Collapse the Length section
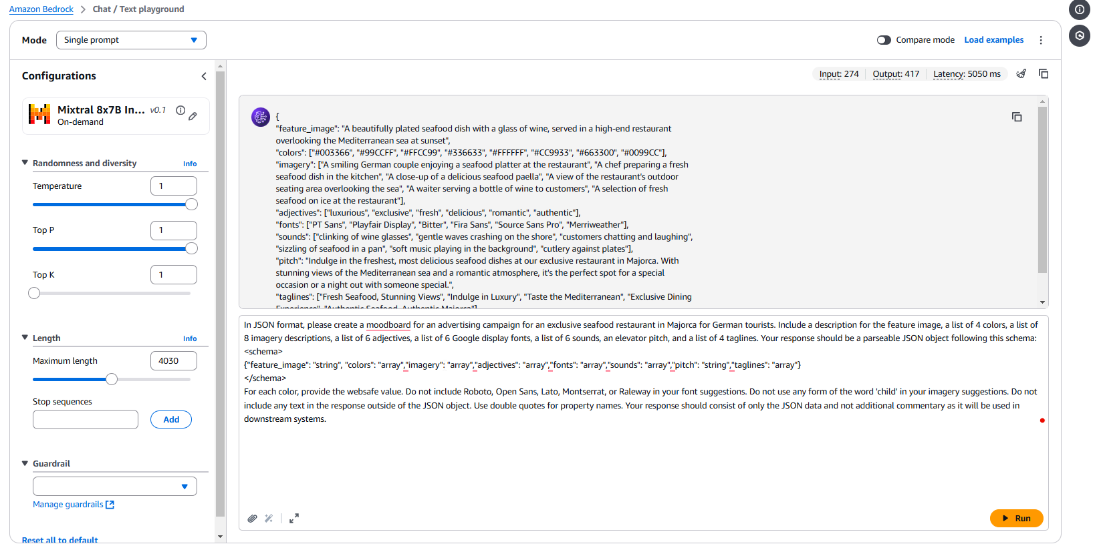 [x=25, y=338]
